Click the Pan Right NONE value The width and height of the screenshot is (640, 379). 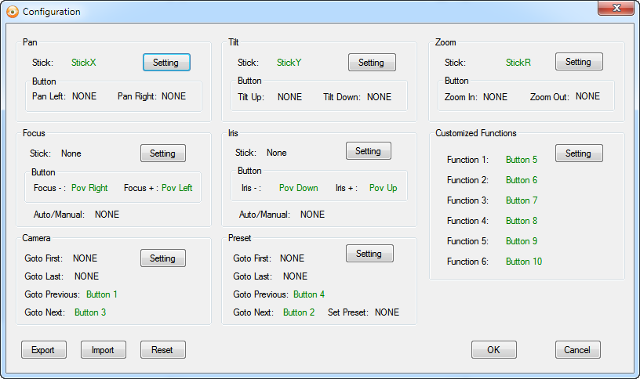pos(174,96)
